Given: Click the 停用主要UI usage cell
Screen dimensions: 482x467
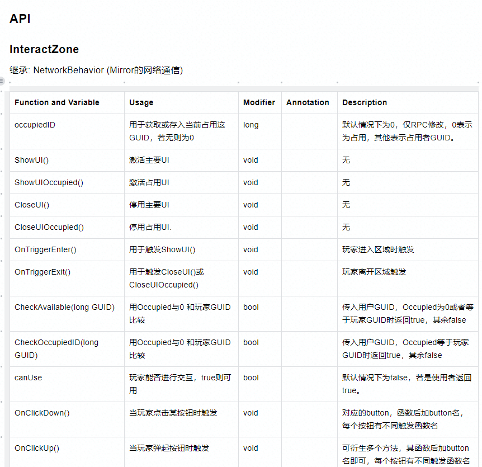Looking at the screenshot, I should click(x=181, y=205).
